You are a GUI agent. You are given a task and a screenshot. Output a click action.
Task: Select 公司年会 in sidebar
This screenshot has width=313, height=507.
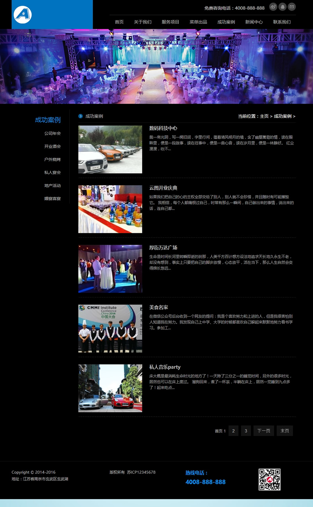52,133
